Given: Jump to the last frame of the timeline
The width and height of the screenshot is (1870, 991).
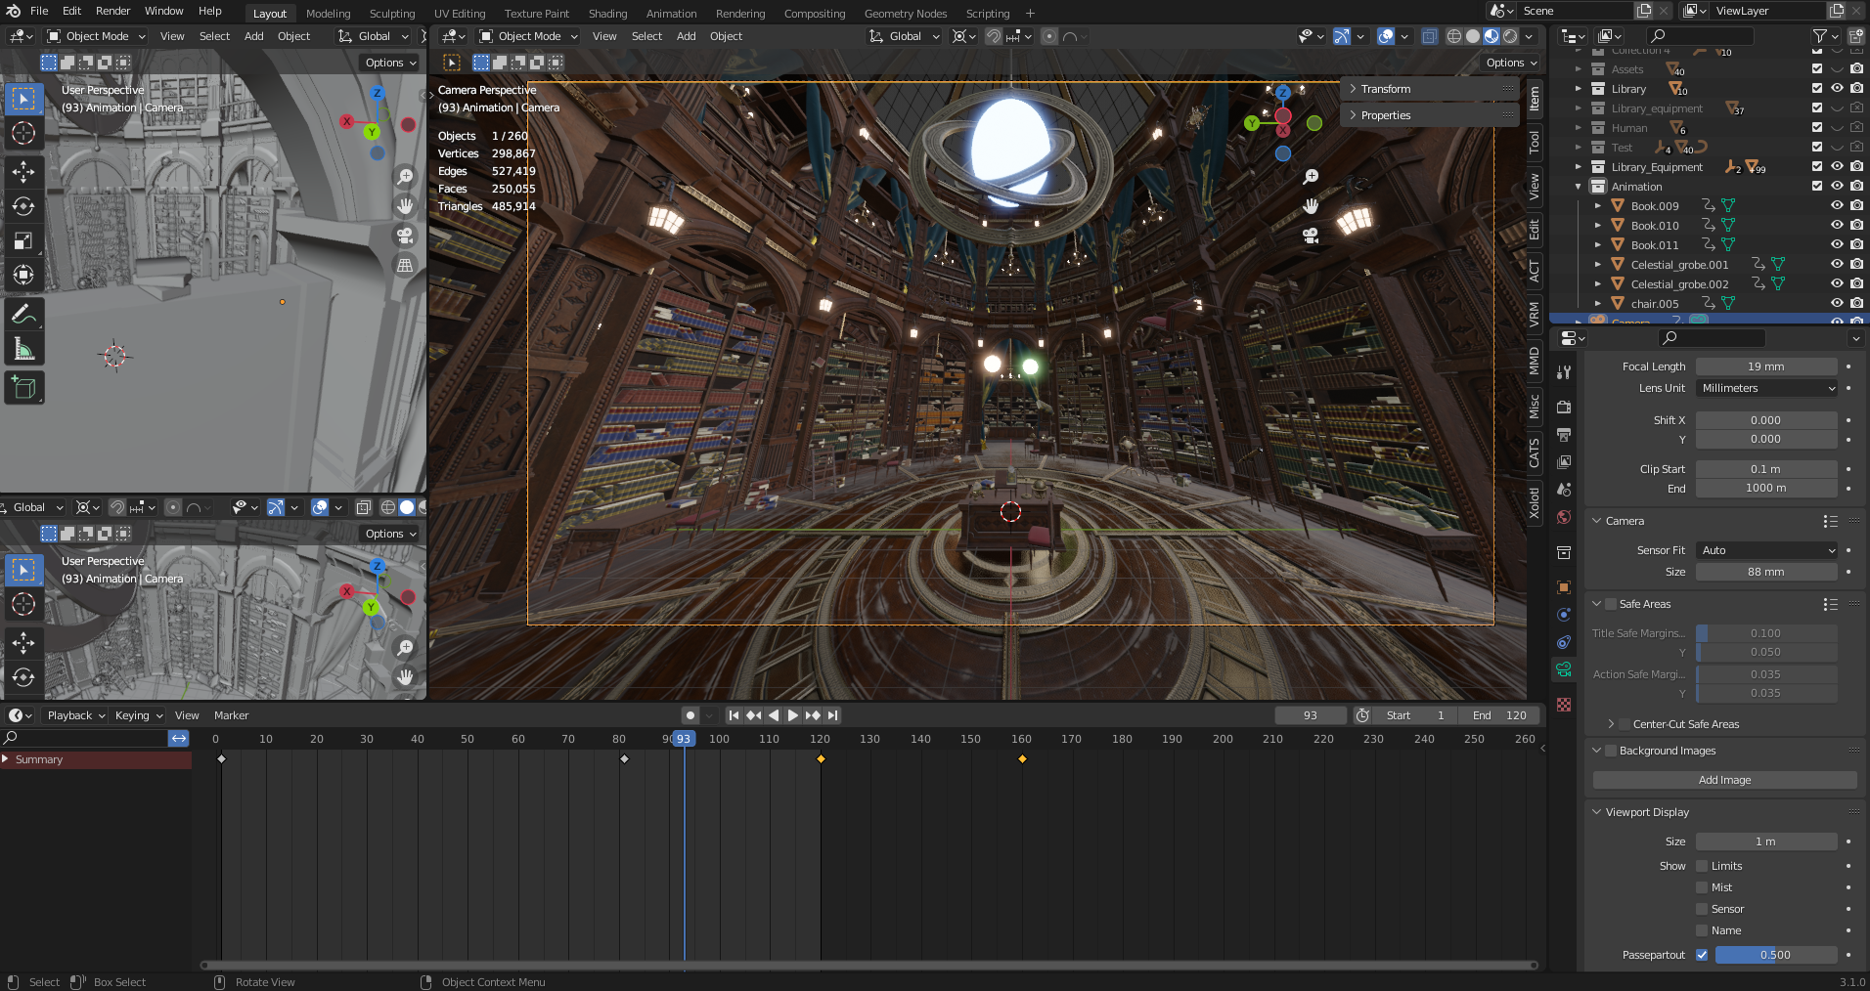Looking at the screenshot, I should (832, 714).
